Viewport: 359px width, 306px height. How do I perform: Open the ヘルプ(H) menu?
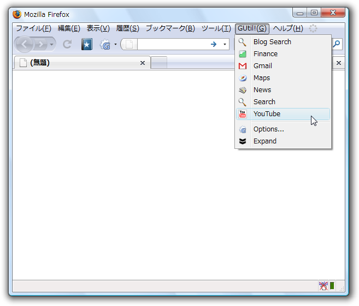point(288,28)
